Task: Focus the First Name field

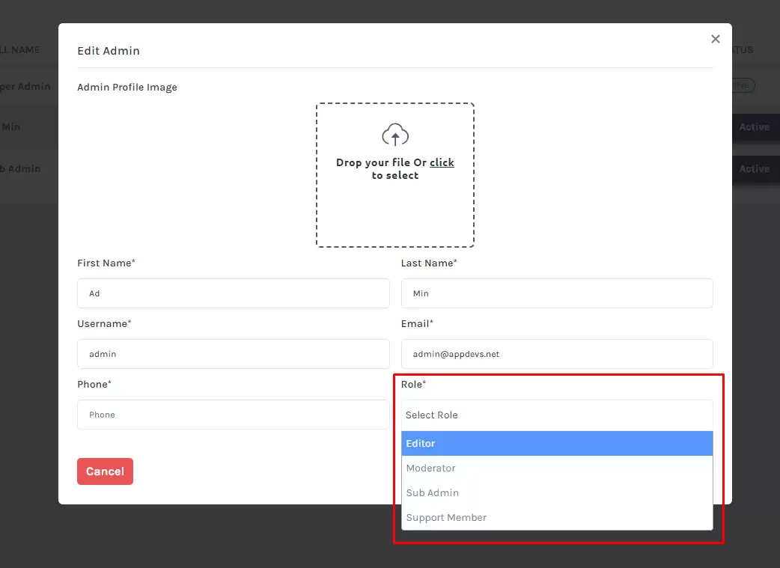Action: [234, 293]
